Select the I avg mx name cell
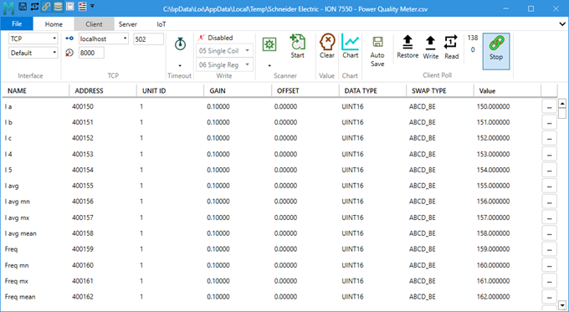Viewport: 569px width, 312px height. coord(17,217)
